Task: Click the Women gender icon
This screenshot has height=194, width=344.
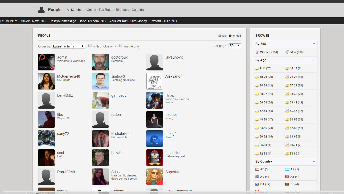Action: click(257, 52)
